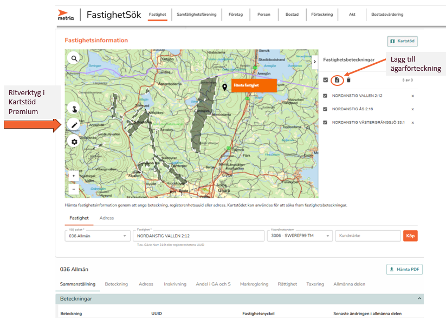The height and width of the screenshot is (320, 446).
Task: Open the Välj paket dropdown
Action: tap(98, 236)
